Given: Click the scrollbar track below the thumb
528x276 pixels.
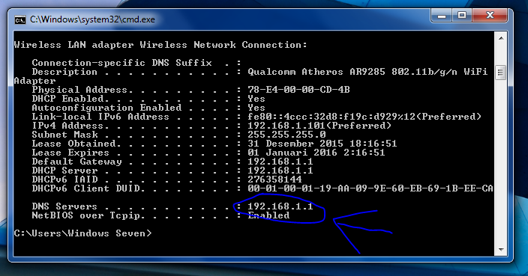Looking at the screenshot, I should pyautogui.click(x=501, y=161).
